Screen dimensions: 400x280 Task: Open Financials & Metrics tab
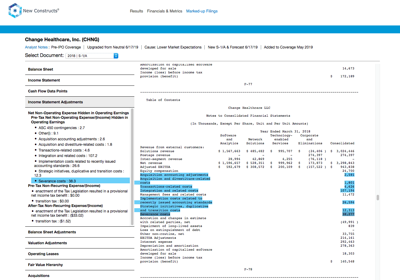(165, 11)
